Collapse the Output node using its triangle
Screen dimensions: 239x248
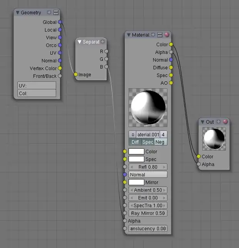[x=202, y=122]
